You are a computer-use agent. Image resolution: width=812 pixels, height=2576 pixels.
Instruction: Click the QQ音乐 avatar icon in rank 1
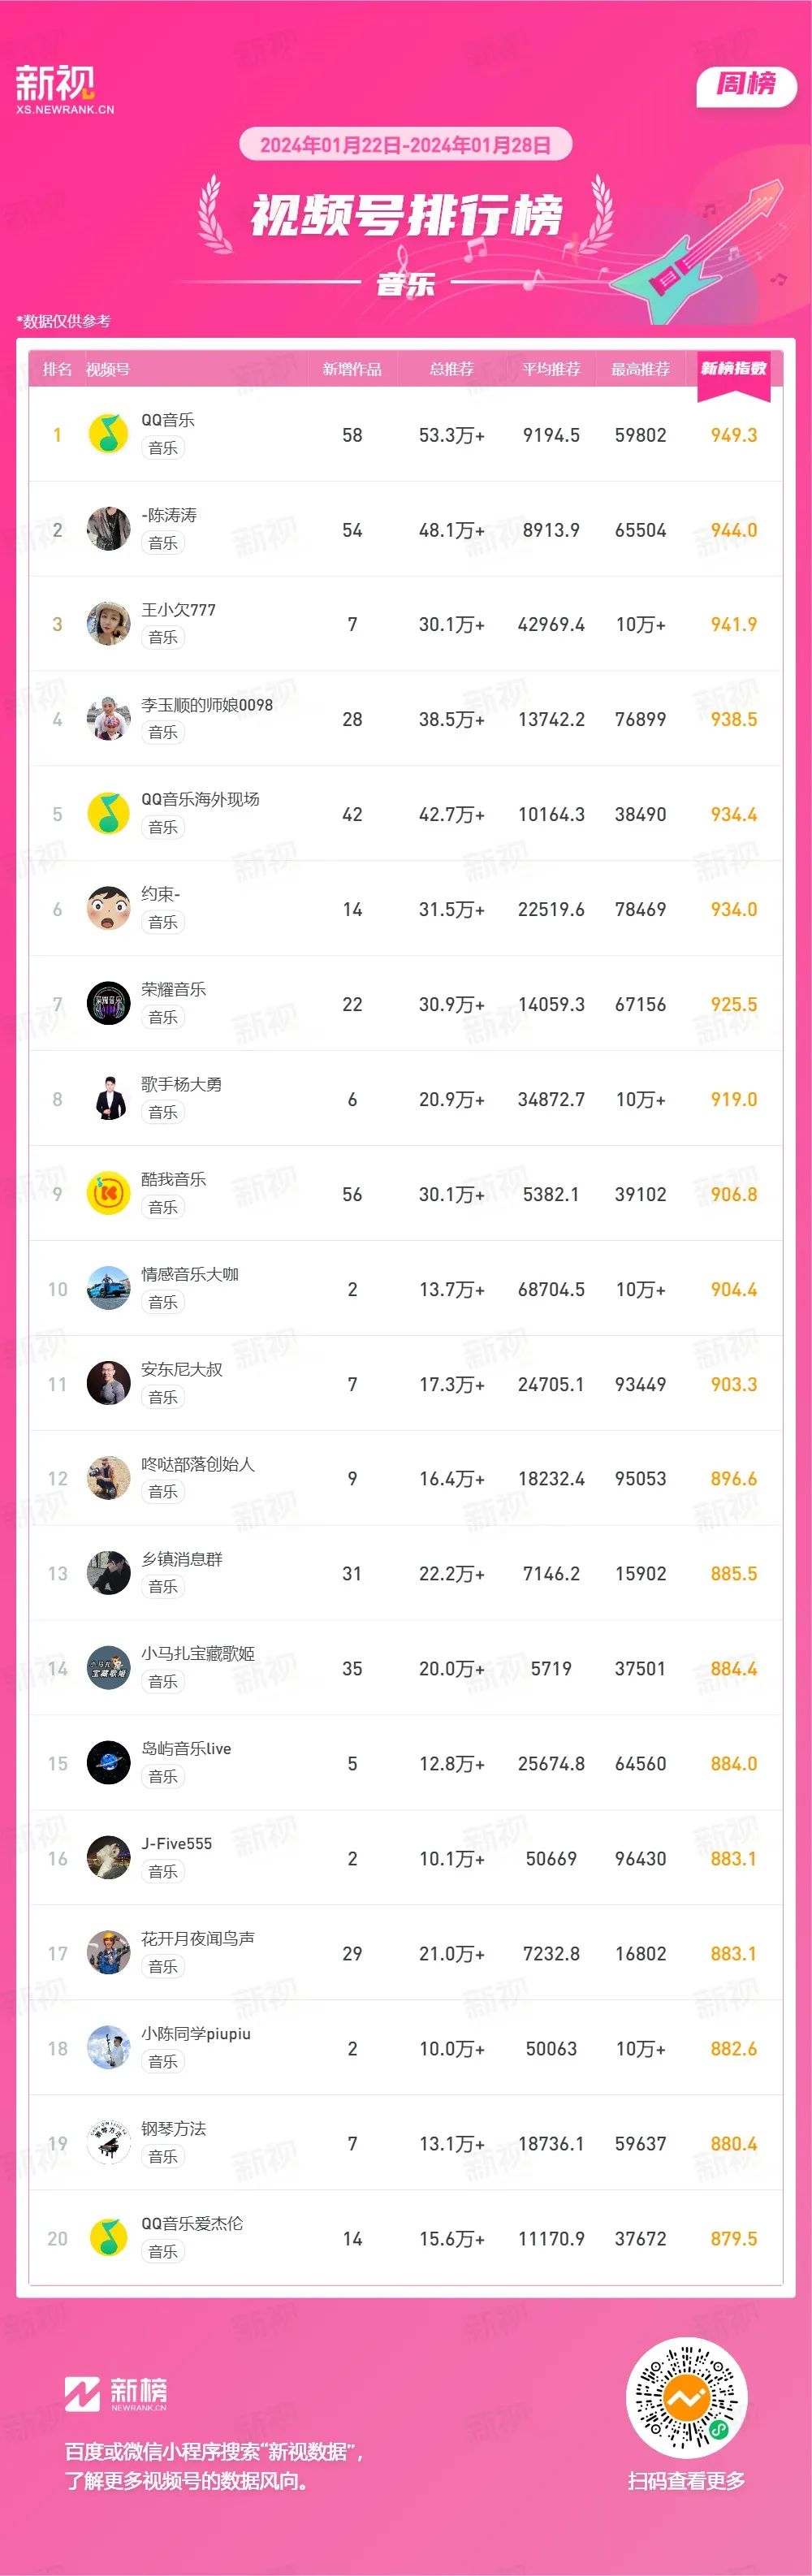pos(108,433)
